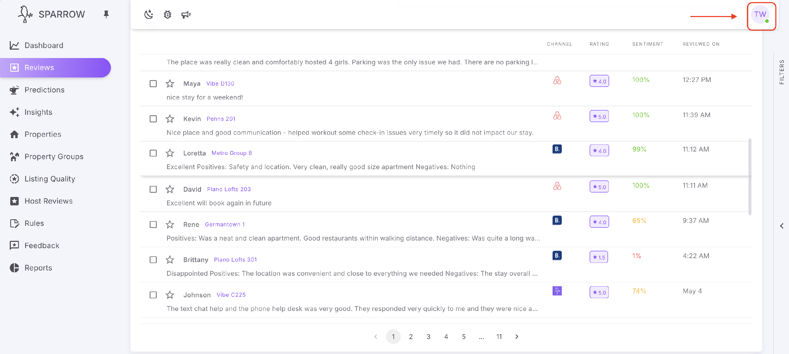
Task: Check David's review checkbox
Action: click(x=153, y=189)
